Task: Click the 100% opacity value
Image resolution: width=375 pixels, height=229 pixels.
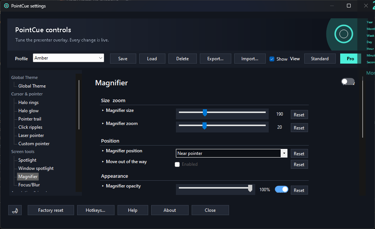Action: [265, 190]
